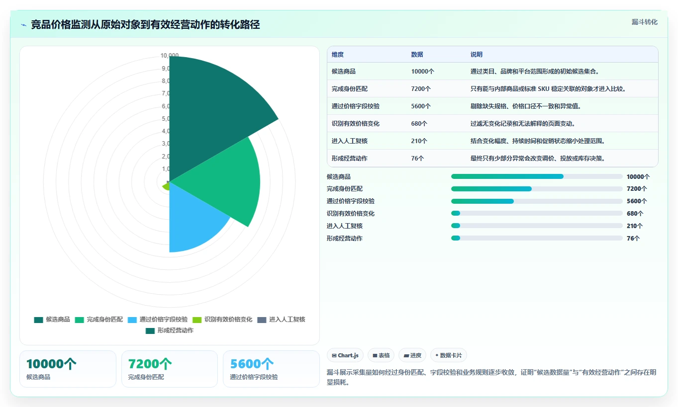Toggle the 形成经营动作 legend entry
Image resolution: width=678 pixels, height=407 pixels.
pyautogui.click(x=169, y=330)
